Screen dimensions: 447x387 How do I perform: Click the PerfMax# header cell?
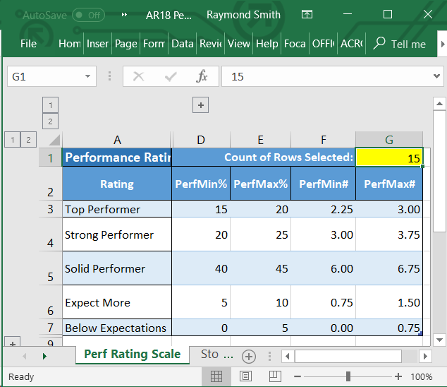(x=389, y=184)
